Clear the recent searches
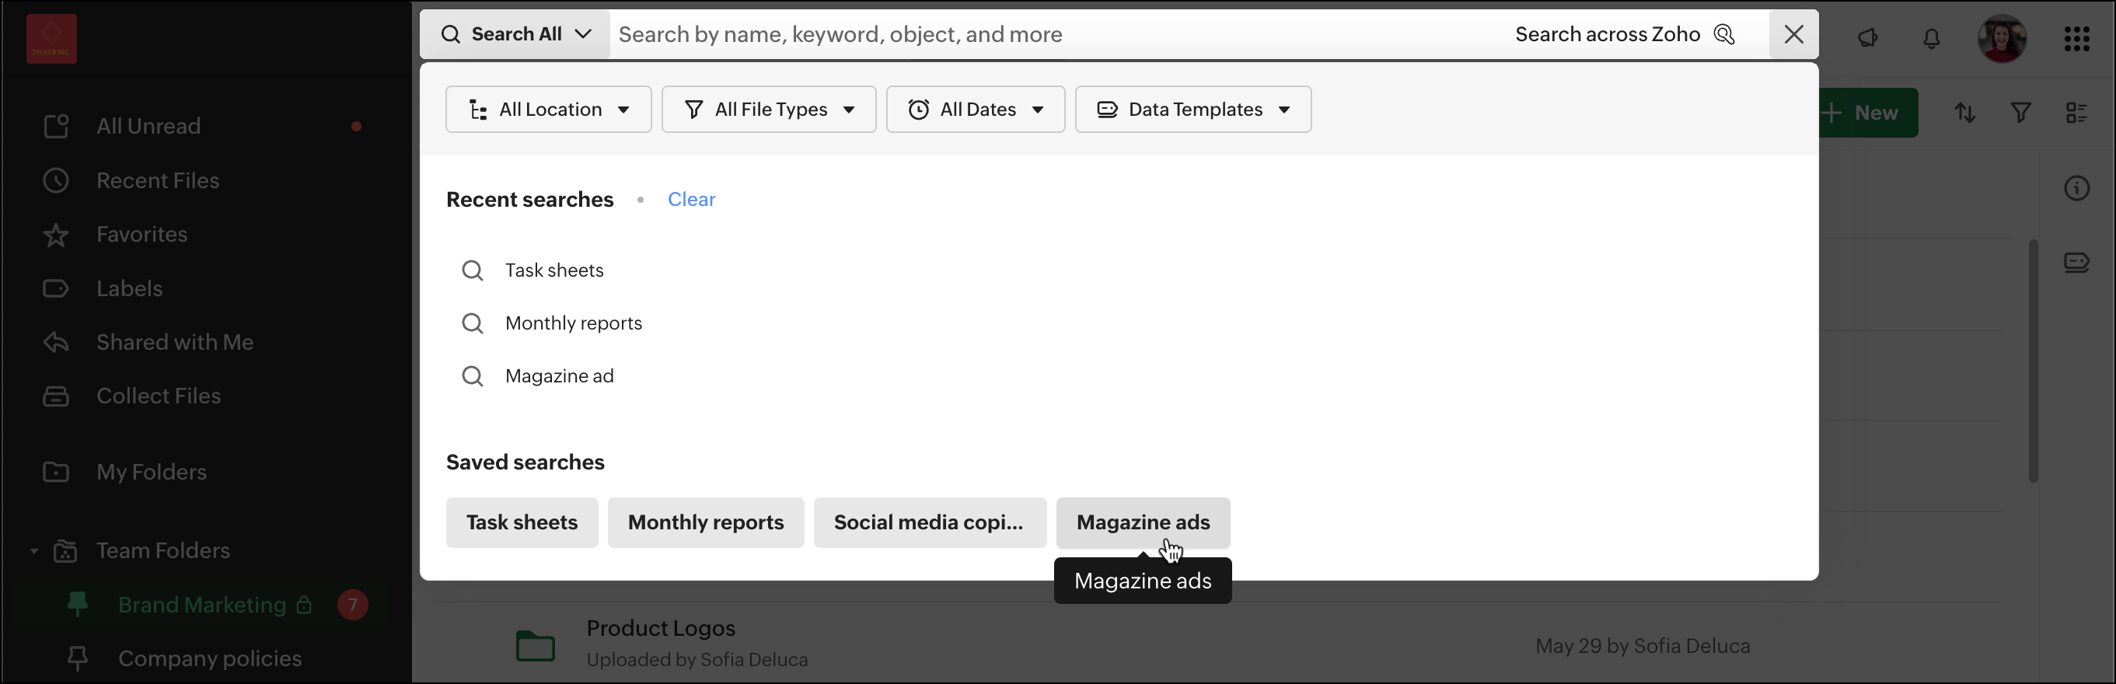2116x684 pixels. tap(692, 200)
